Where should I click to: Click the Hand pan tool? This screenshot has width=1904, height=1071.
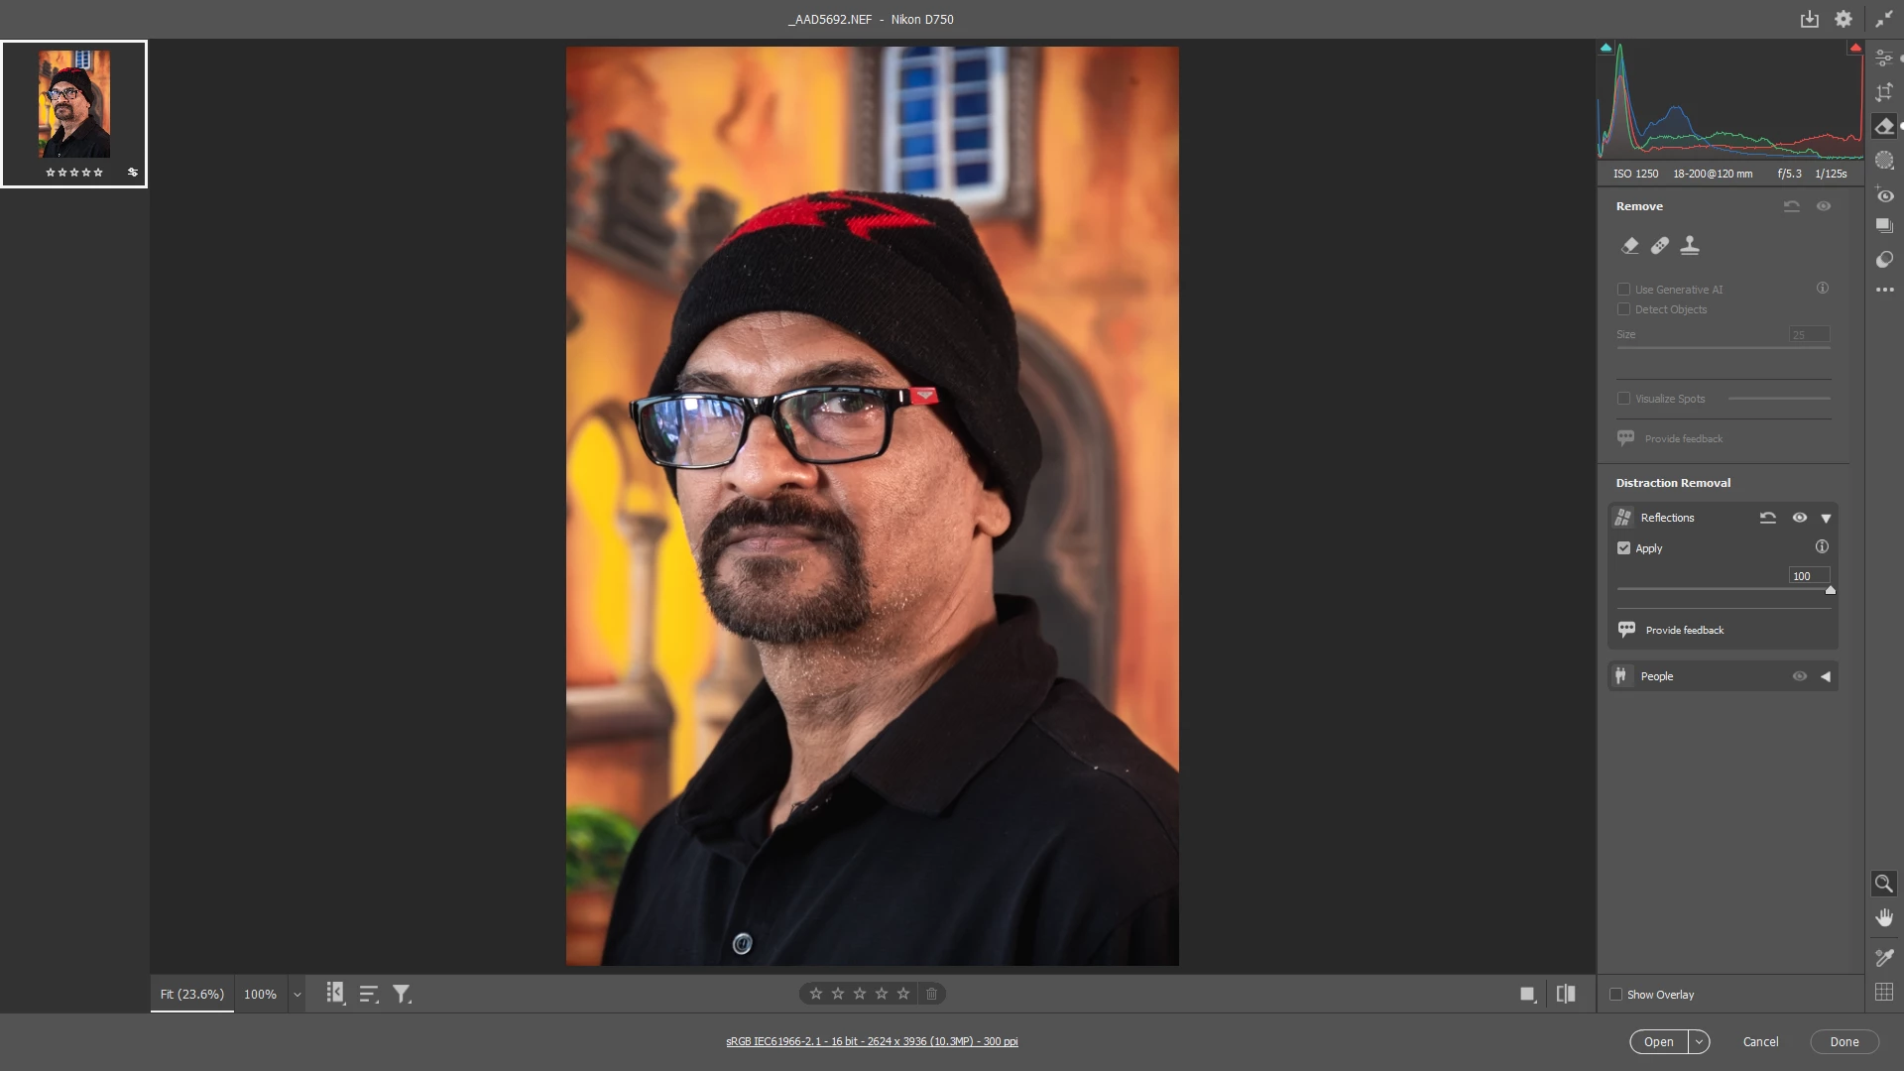1883,917
